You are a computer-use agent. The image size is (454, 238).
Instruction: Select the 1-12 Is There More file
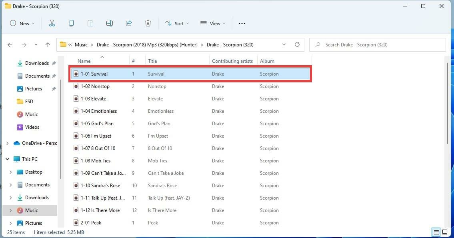click(190, 210)
